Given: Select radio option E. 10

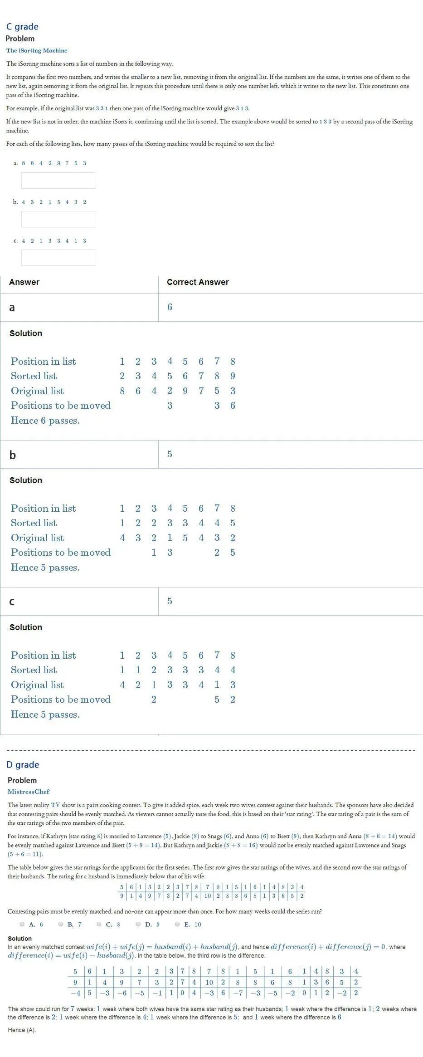Looking at the screenshot, I should tap(177, 924).
